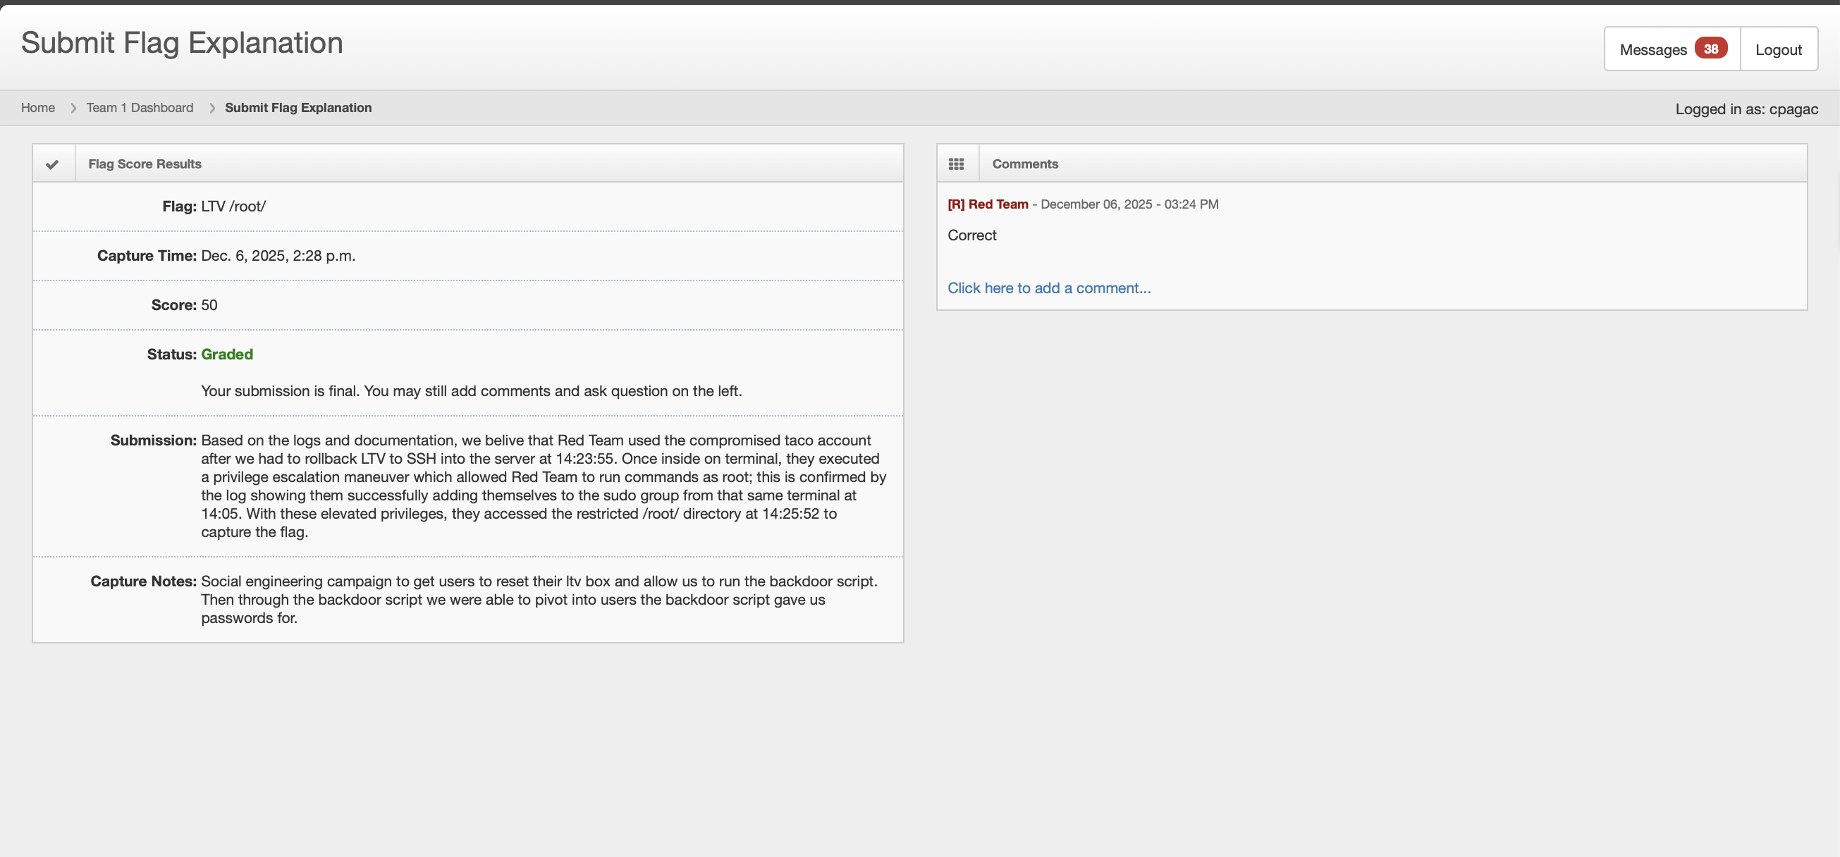Open the Messages button

tap(1653, 49)
